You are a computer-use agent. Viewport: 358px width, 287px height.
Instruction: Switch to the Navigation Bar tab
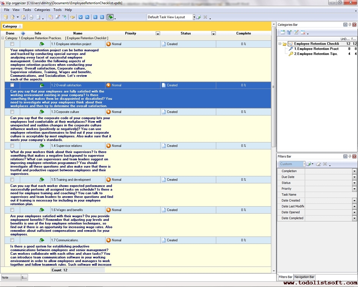click(x=304, y=277)
